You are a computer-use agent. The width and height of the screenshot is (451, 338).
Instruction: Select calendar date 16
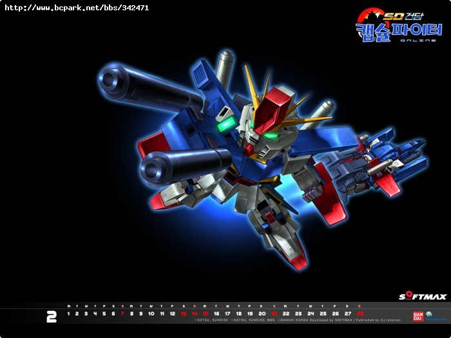tap(216, 314)
